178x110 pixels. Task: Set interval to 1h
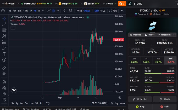point(31,11)
